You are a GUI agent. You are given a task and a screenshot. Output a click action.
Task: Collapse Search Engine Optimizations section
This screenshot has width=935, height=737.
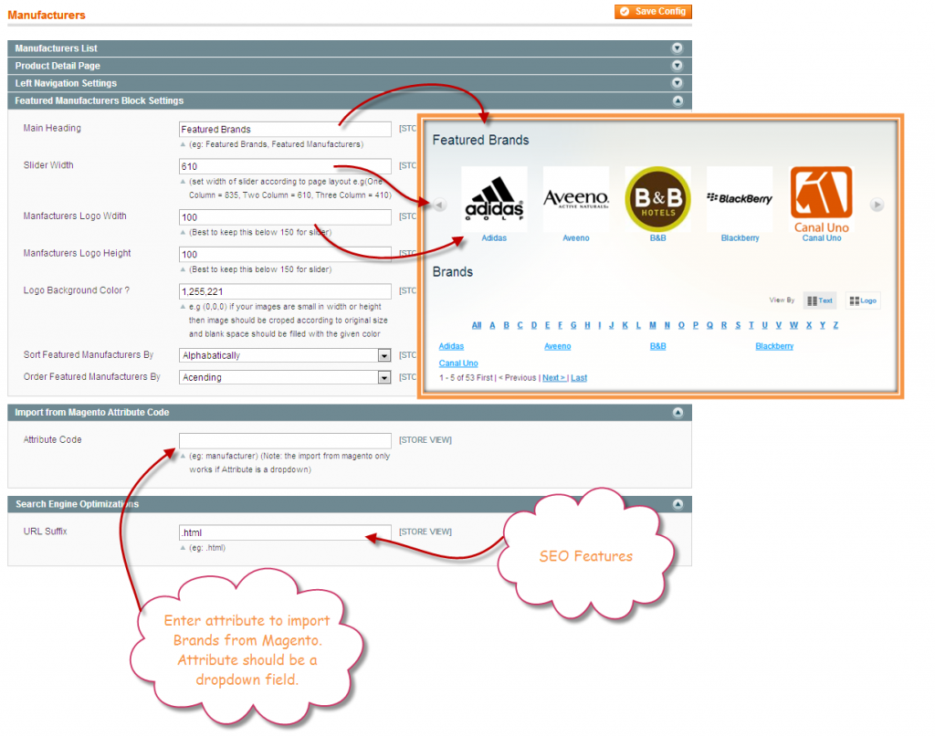click(x=677, y=504)
